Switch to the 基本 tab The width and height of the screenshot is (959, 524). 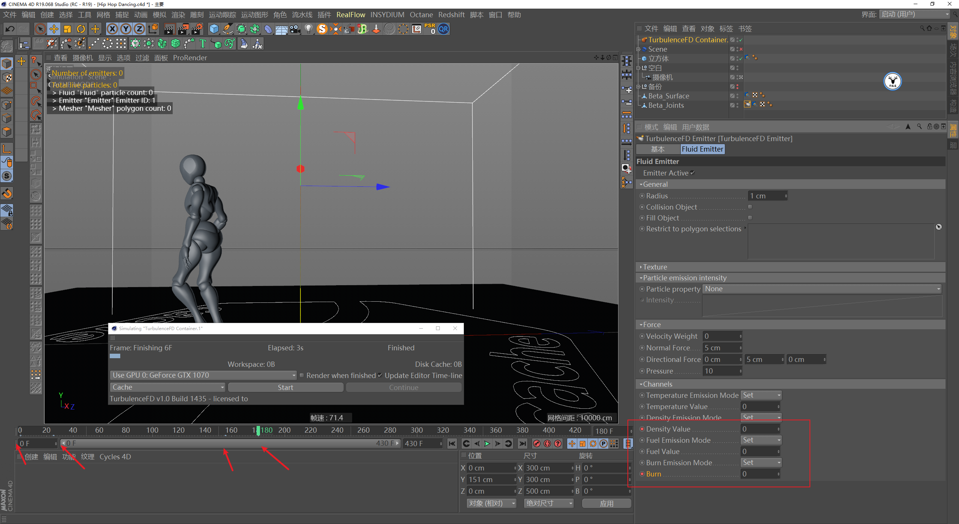[x=657, y=149]
